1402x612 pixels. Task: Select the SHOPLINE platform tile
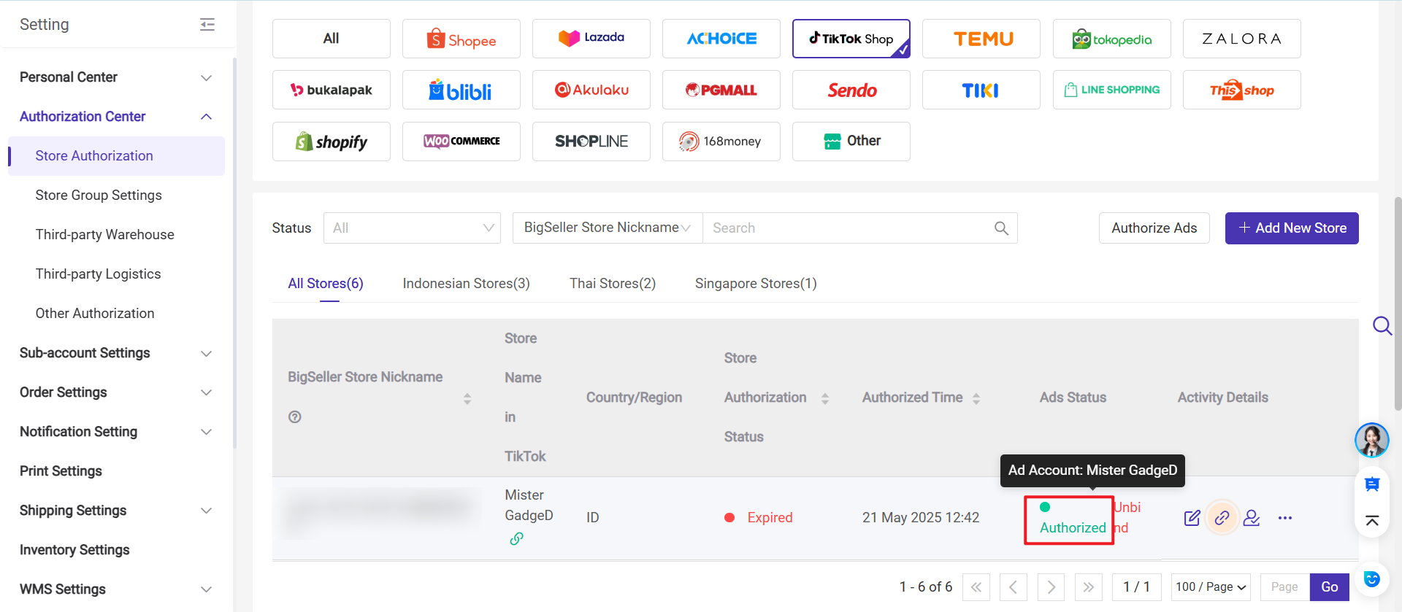pyautogui.click(x=591, y=142)
